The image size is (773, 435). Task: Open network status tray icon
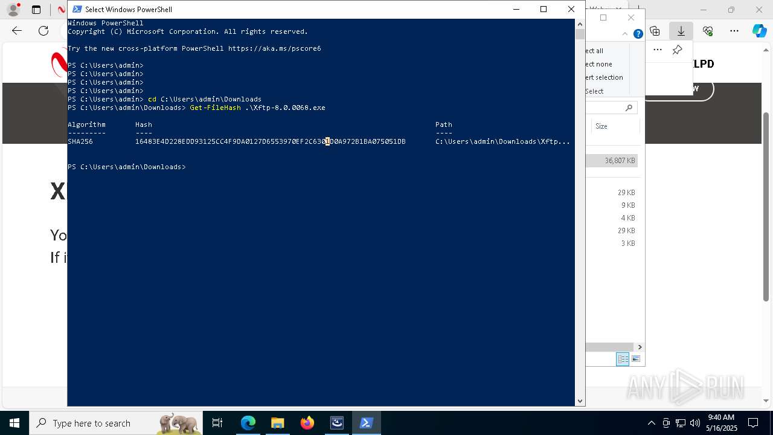pos(681,423)
